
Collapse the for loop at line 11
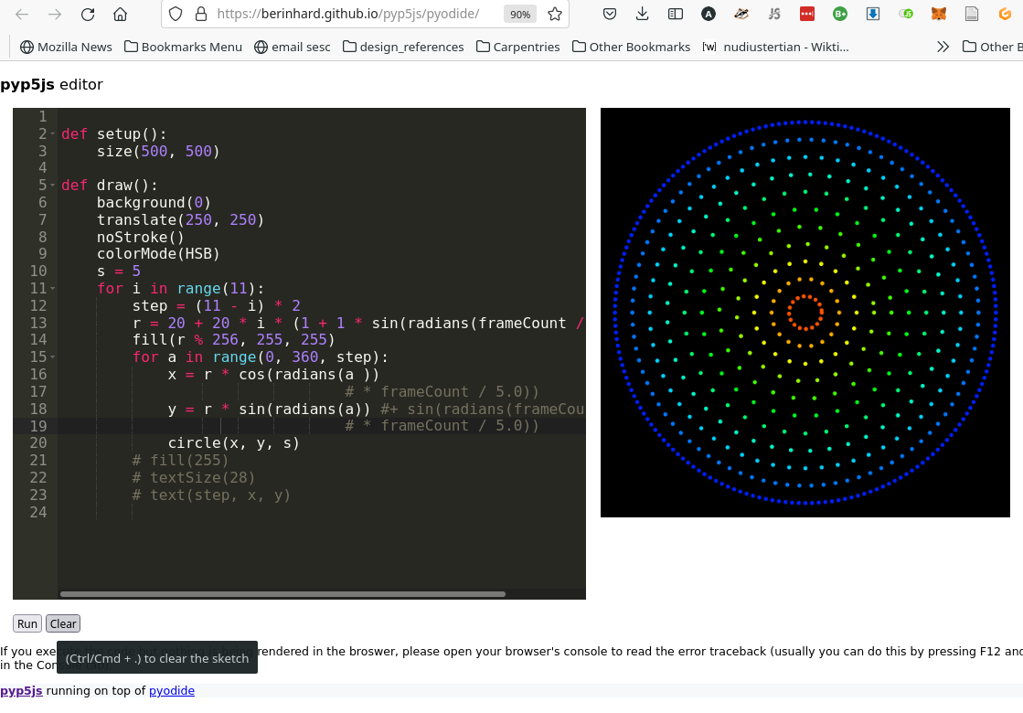pyautogui.click(x=52, y=289)
